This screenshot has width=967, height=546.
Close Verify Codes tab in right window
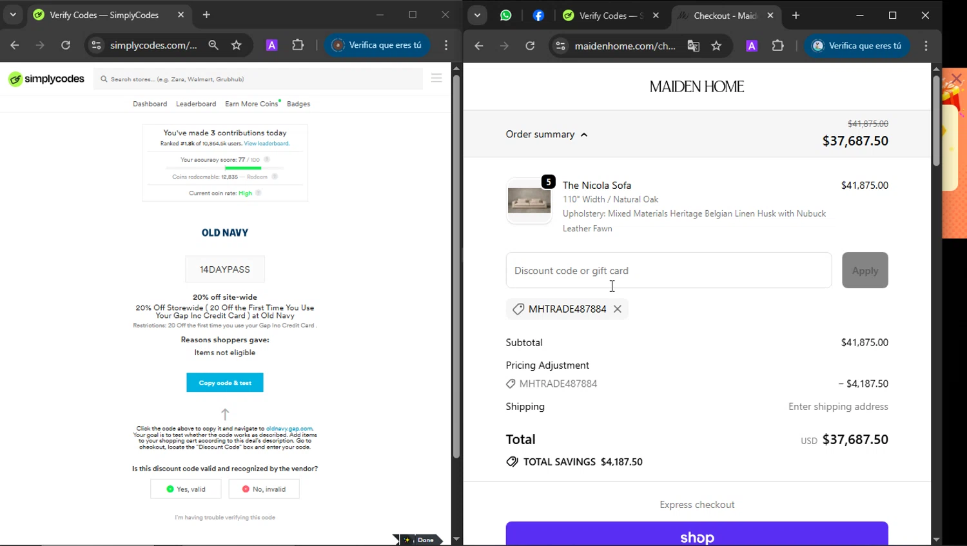(656, 15)
